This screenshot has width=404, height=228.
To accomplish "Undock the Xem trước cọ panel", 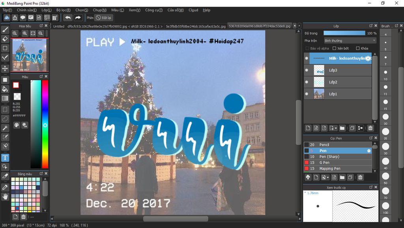I will click(371, 187).
